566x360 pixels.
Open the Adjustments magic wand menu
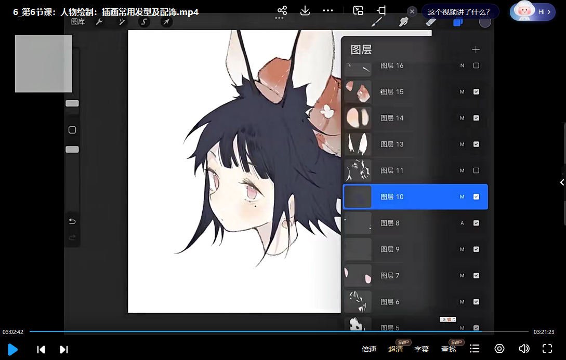(x=122, y=22)
